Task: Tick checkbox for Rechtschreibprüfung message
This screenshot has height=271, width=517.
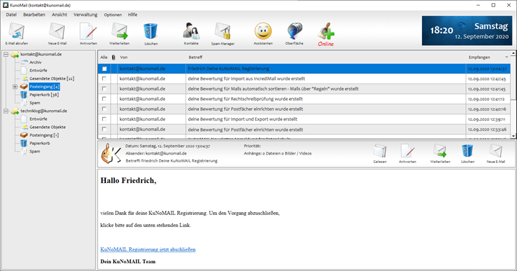Action: click(104, 99)
